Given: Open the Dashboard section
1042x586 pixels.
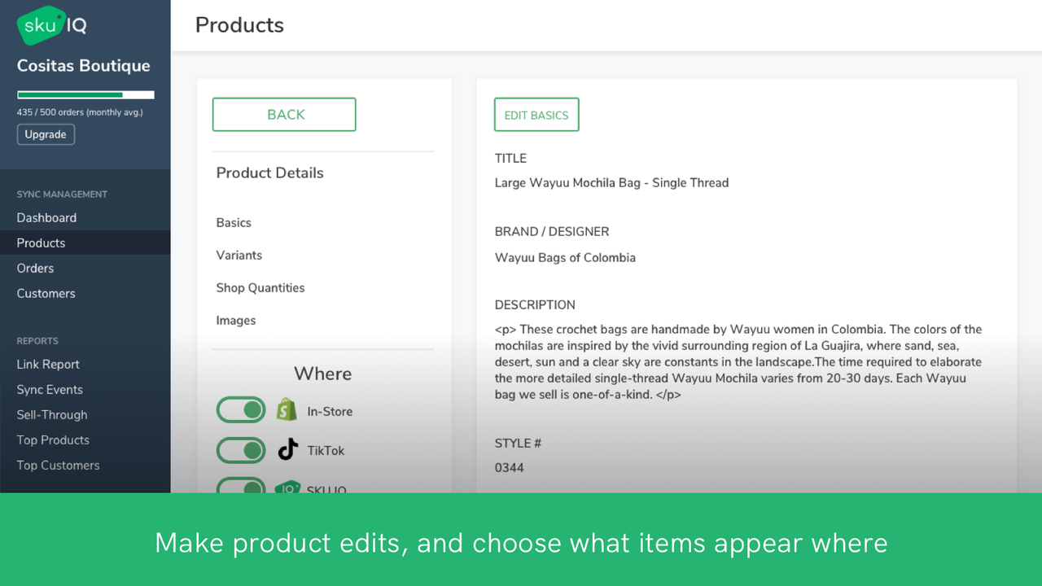Looking at the screenshot, I should point(46,217).
